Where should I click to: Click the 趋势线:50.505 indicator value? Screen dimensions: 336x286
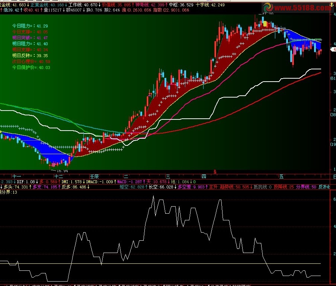pyautogui.click(x=236, y=187)
